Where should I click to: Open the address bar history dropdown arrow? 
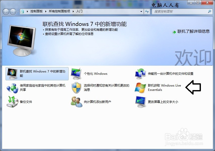[141, 11]
